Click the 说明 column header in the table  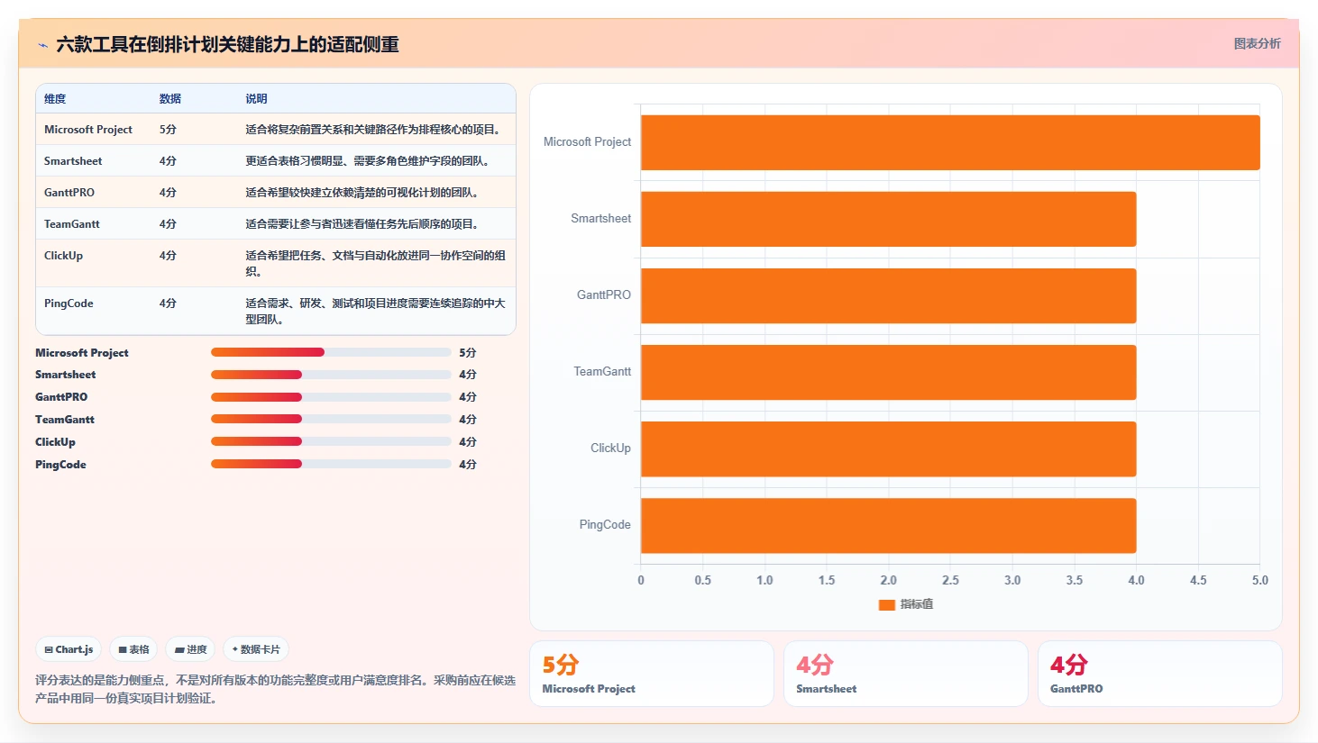pyautogui.click(x=257, y=99)
